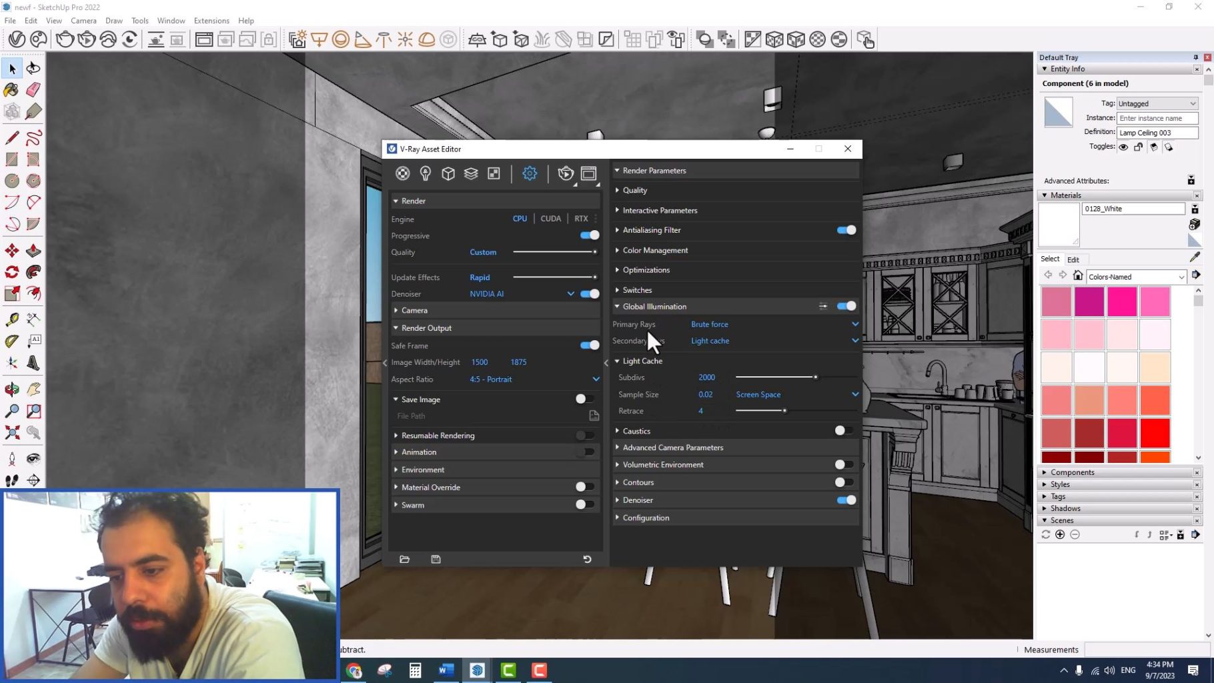Open V-Ray Geometry cube icon
The height and width of the screenshot is (683, 1214).
click(x=448, y=173)
